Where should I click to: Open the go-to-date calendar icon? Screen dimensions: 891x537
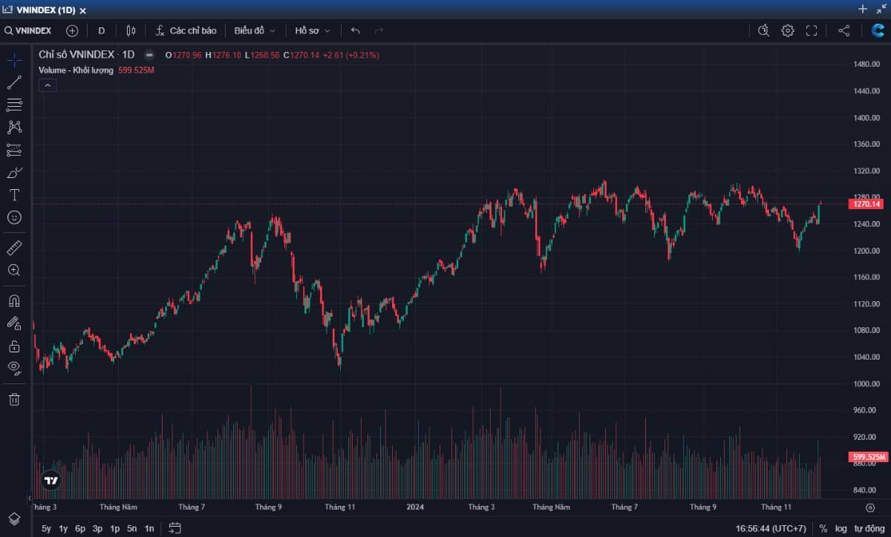click(x=175, y=528)
